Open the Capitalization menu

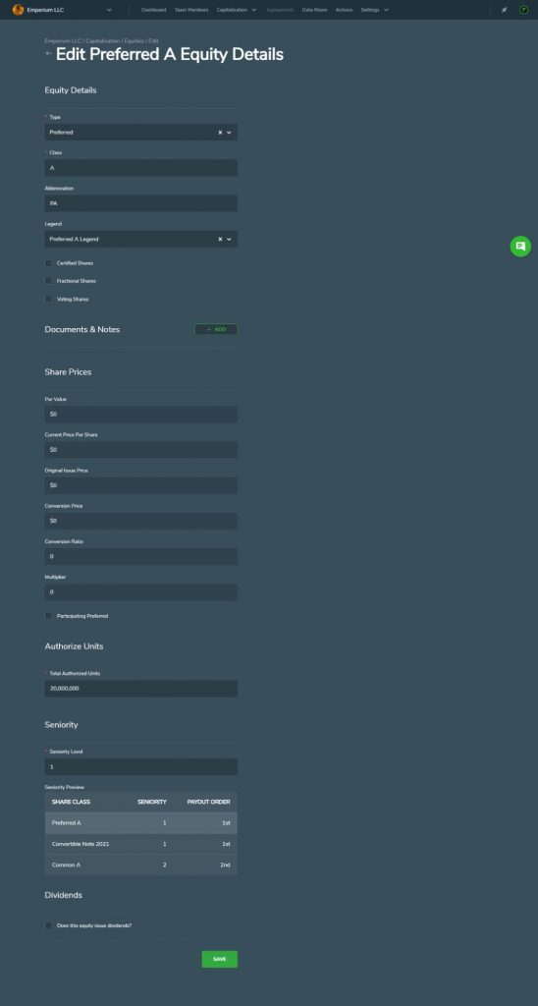237,10
